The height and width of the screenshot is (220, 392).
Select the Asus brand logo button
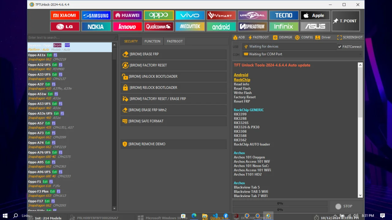click(x=315, y=27)
